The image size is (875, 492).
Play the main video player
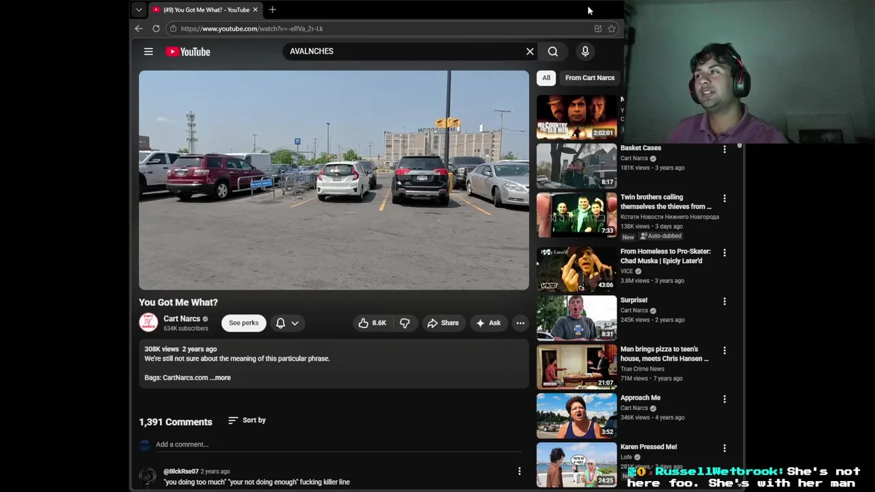click(334, 180)
